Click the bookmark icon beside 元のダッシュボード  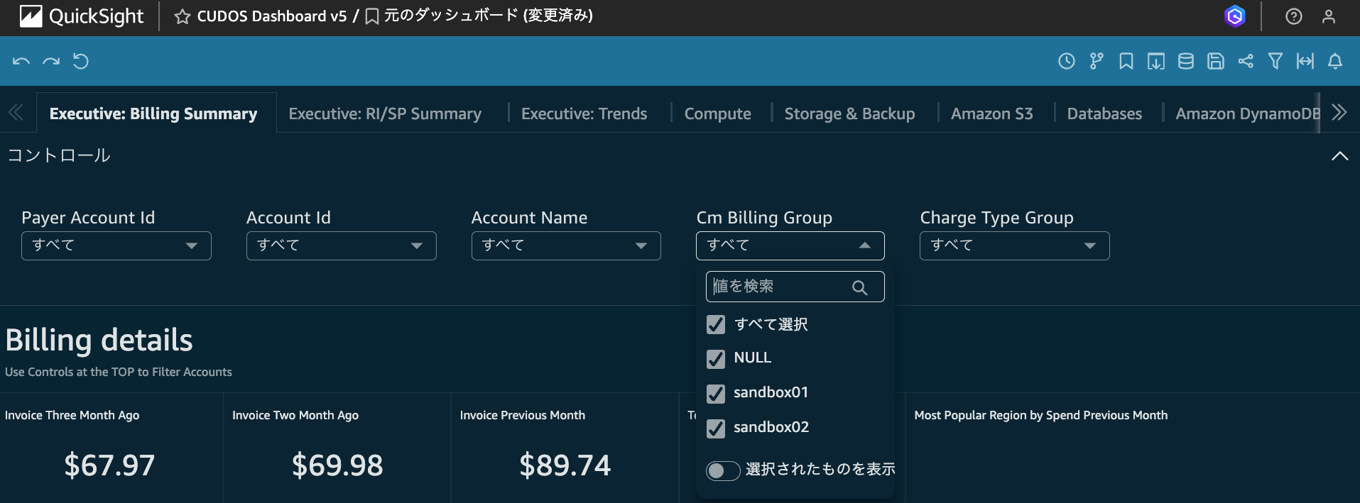pos(372,16)
